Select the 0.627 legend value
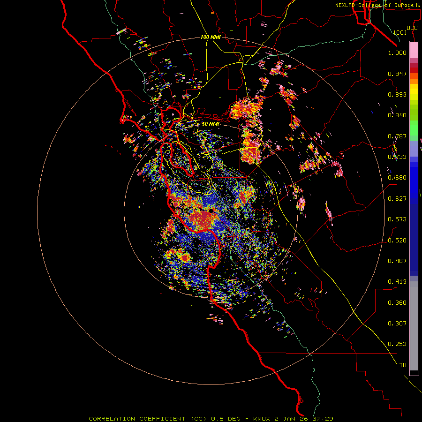This screenshot has height=422, width=422. click(397, 199)
